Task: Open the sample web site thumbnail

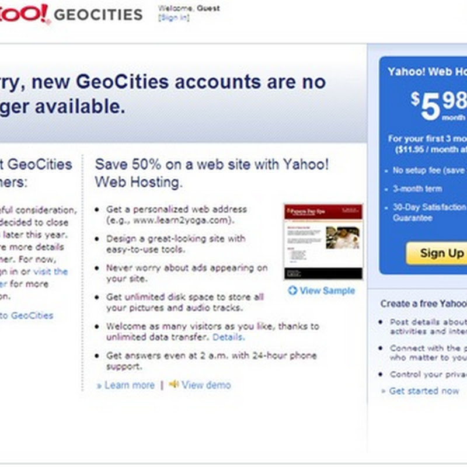Action: coord(323,242)
